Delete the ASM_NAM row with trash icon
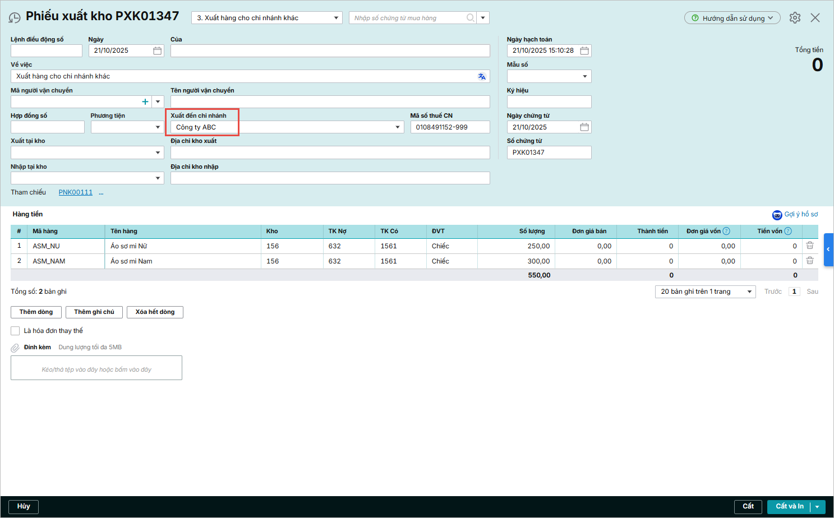 coord(810,261)
